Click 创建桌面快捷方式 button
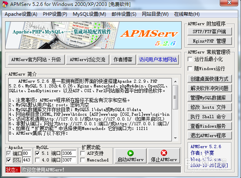 click(x=210, y=79)
